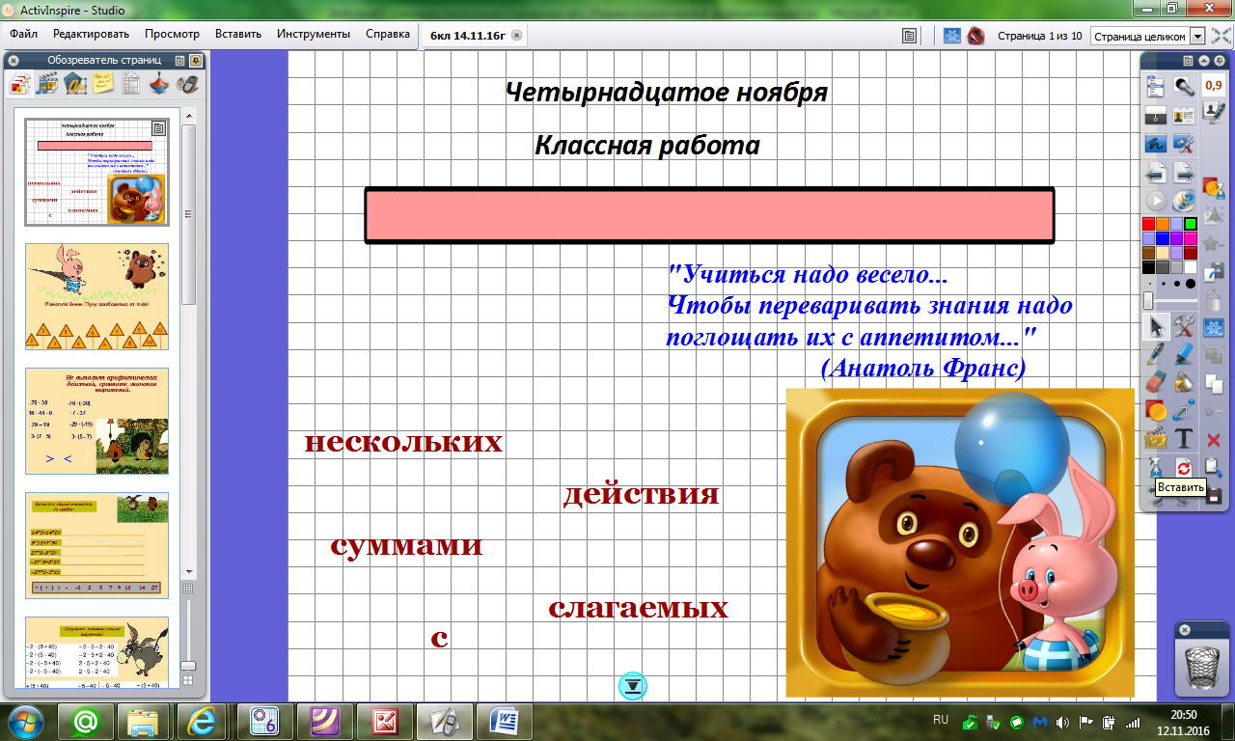1235x741 pixels.
Task: Pick the bright green color swatch
Action: click(1191, 224)
